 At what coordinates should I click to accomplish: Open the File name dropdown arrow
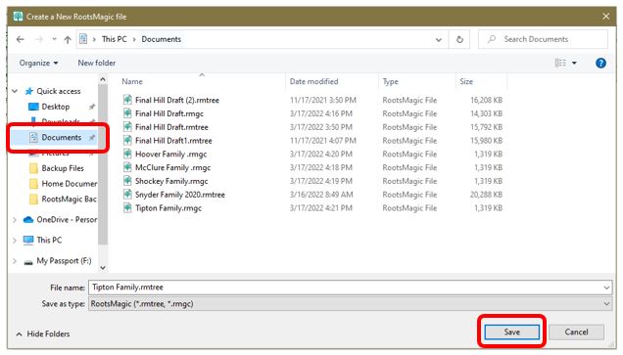coord(606,288)
